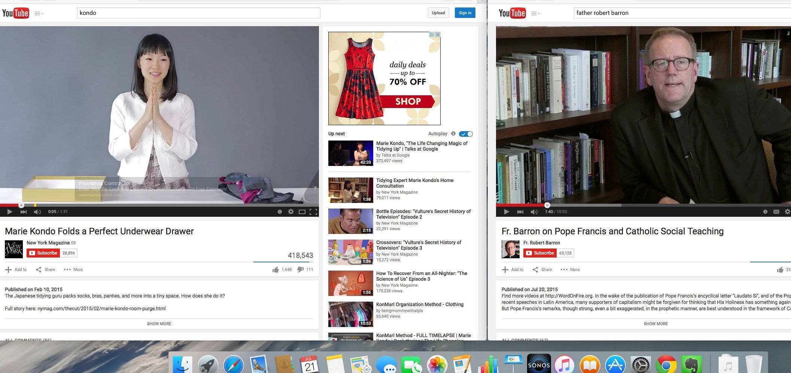
Task: Toggle closed captions on Fr. Barron video
Action: 776,212
